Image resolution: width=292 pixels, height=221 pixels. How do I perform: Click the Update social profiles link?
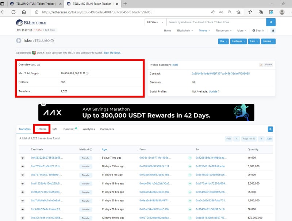pos(213,91)
